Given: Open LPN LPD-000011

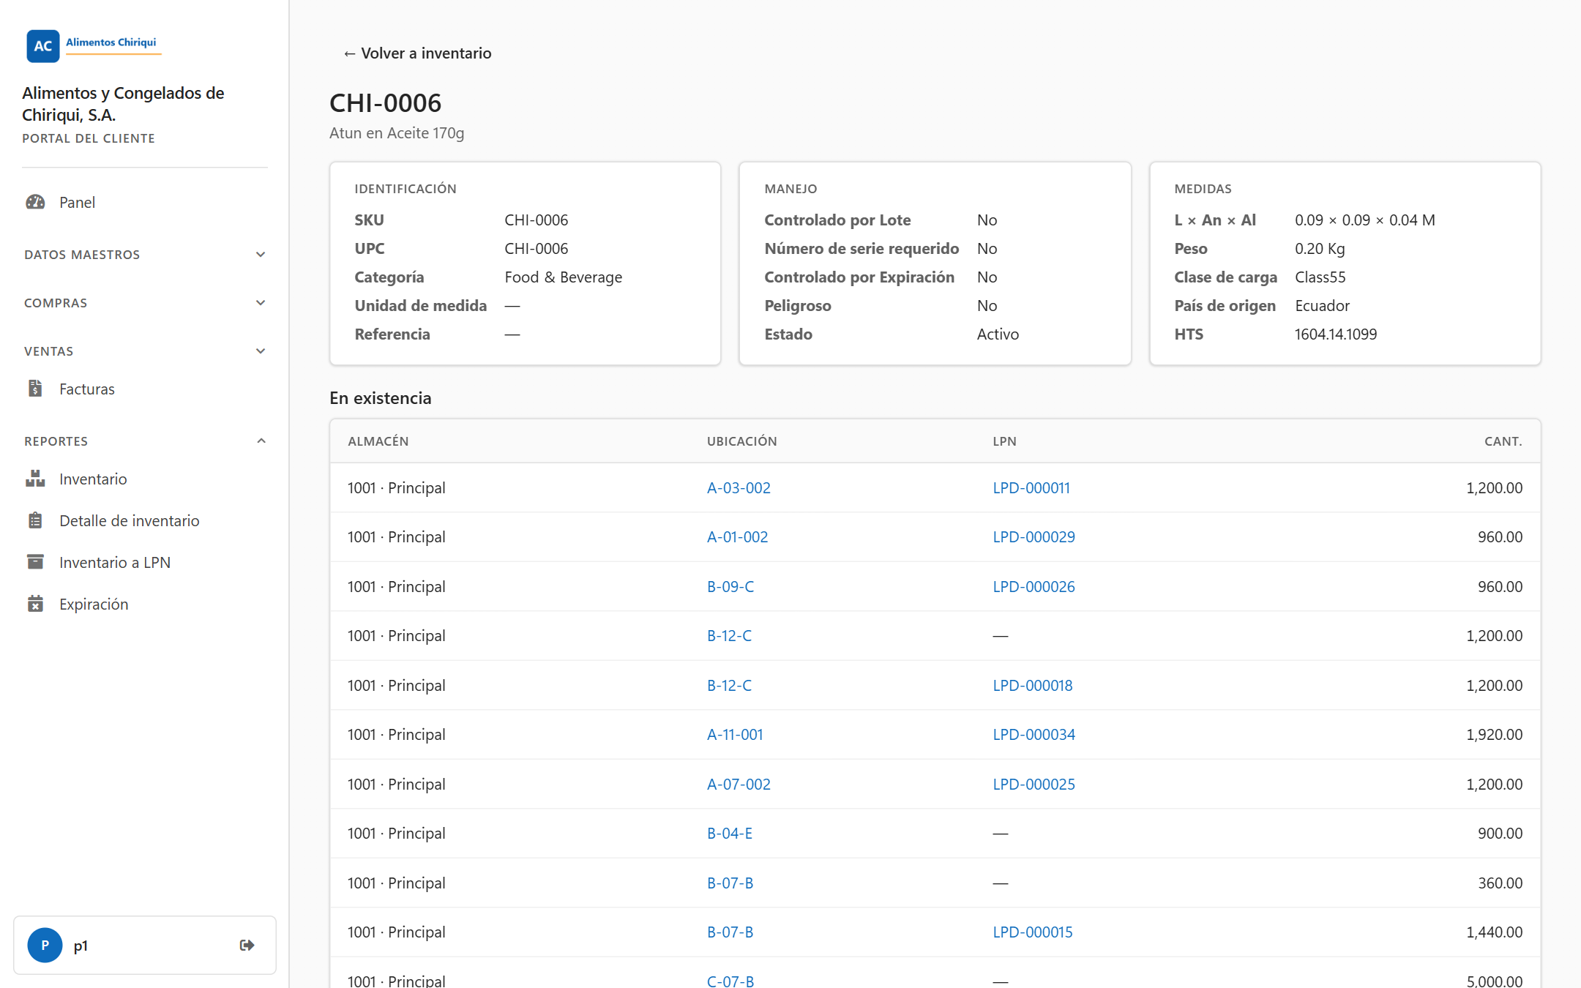Looking at the screenshot, I should tap(1031, 487).
